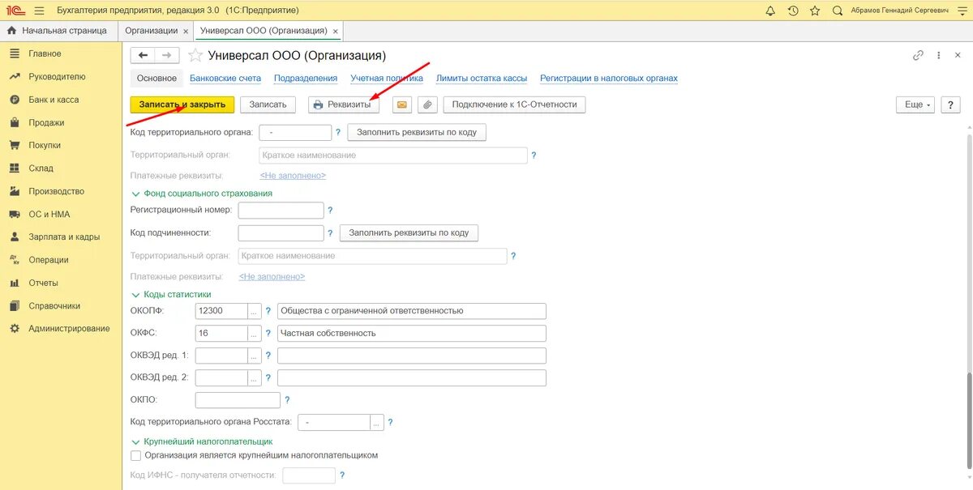Go forward with the right arrow button

click(167, 55)
